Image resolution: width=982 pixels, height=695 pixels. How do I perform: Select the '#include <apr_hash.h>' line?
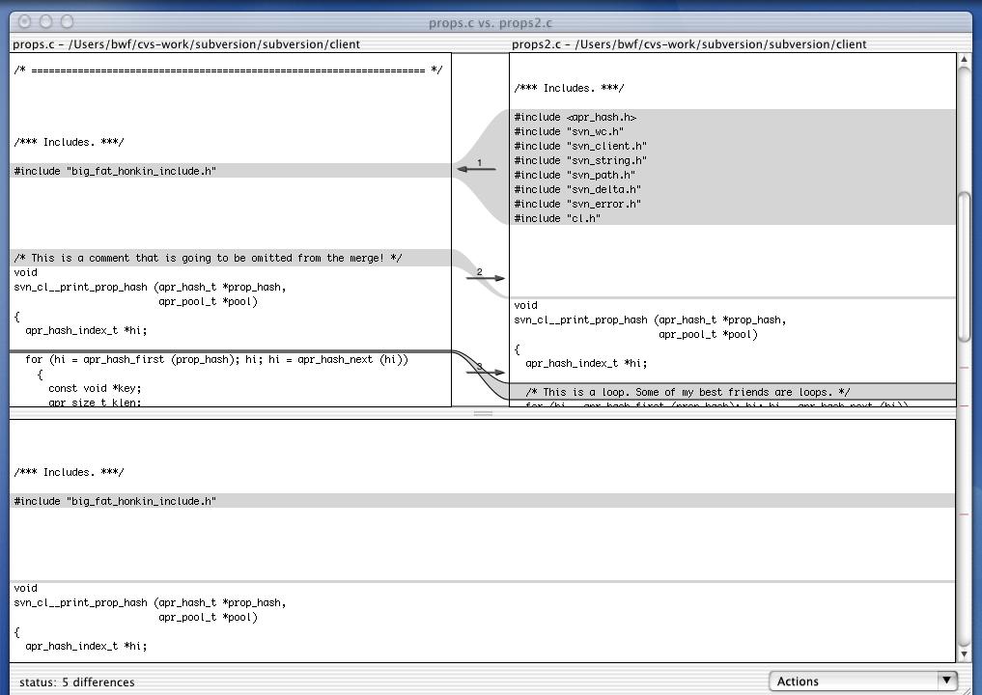[x=733, y=117]
